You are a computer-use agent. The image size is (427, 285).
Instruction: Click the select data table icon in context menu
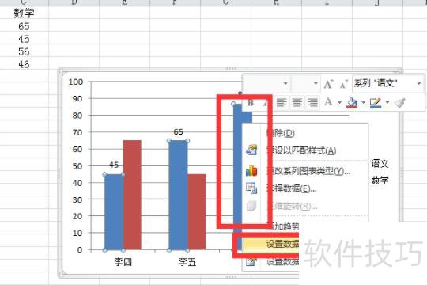tap(251, 188)
